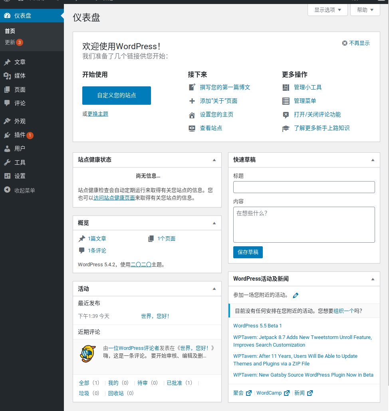Open the 显示选项 screen options dropdown

[327, 10]
